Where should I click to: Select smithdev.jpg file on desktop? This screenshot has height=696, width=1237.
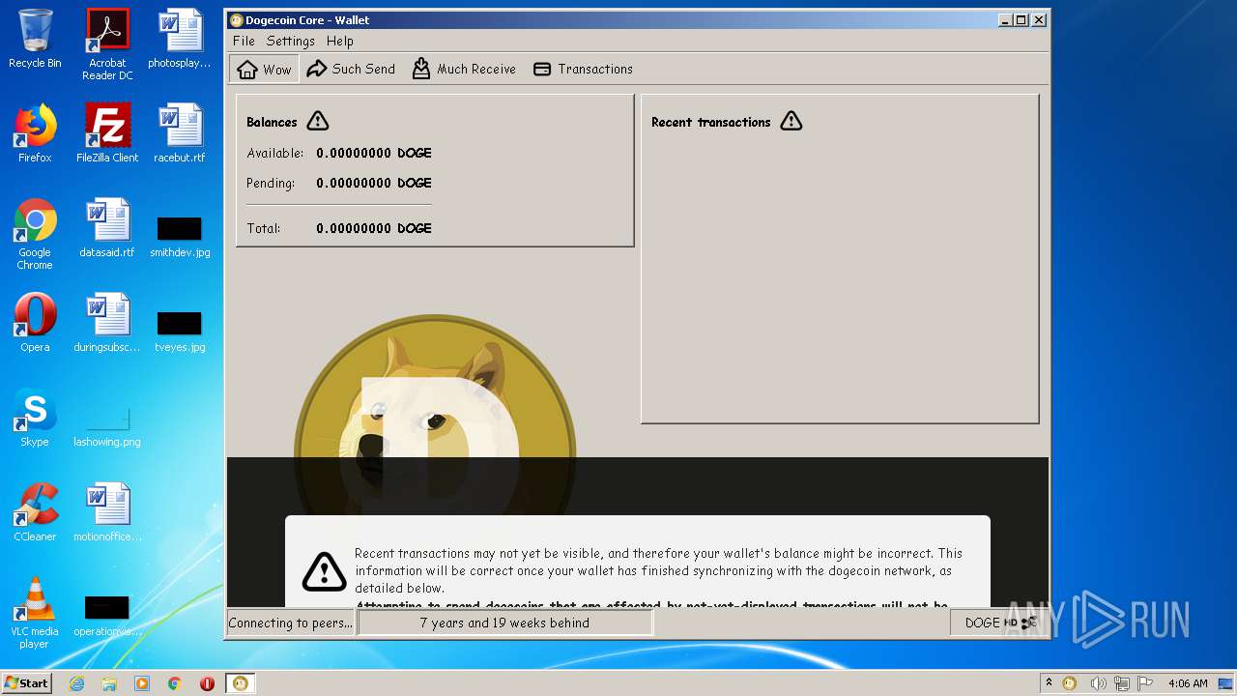pyautogui.click(x=180, y=237)
